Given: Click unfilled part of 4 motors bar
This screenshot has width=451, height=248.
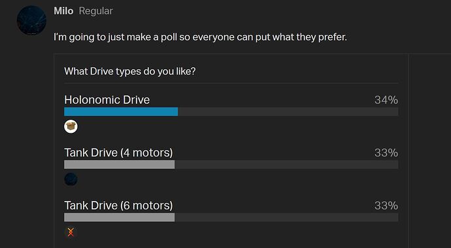Looking at the screenshot, I should 286,164.
